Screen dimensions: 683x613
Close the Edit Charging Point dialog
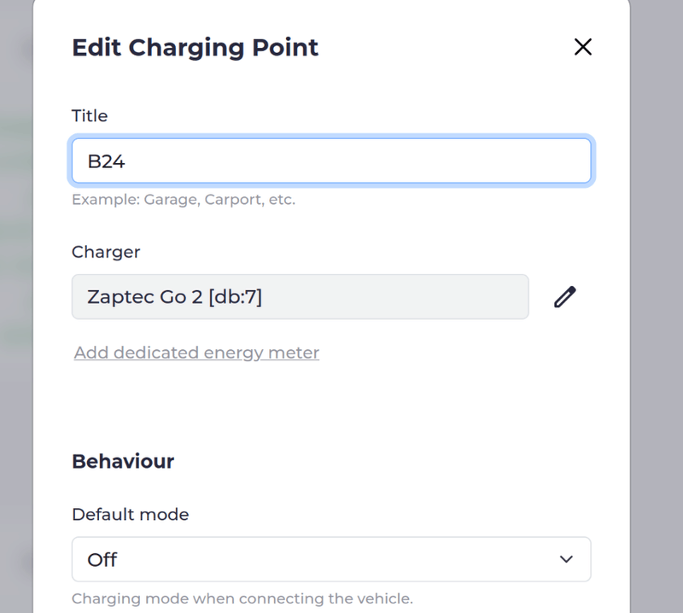[583, 47]
